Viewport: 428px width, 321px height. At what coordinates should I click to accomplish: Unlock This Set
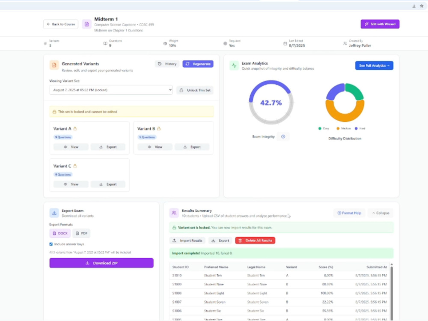pyautogui.click(x=195, y=90)
